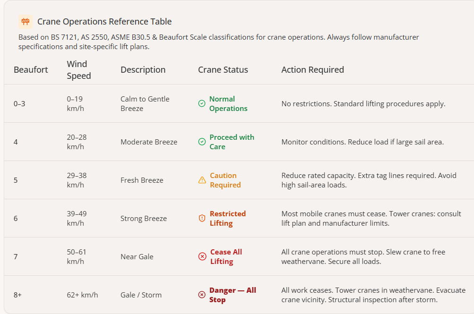Select the Beaufort 5 cell
474x314 pixels.
[x=16, y=180]
